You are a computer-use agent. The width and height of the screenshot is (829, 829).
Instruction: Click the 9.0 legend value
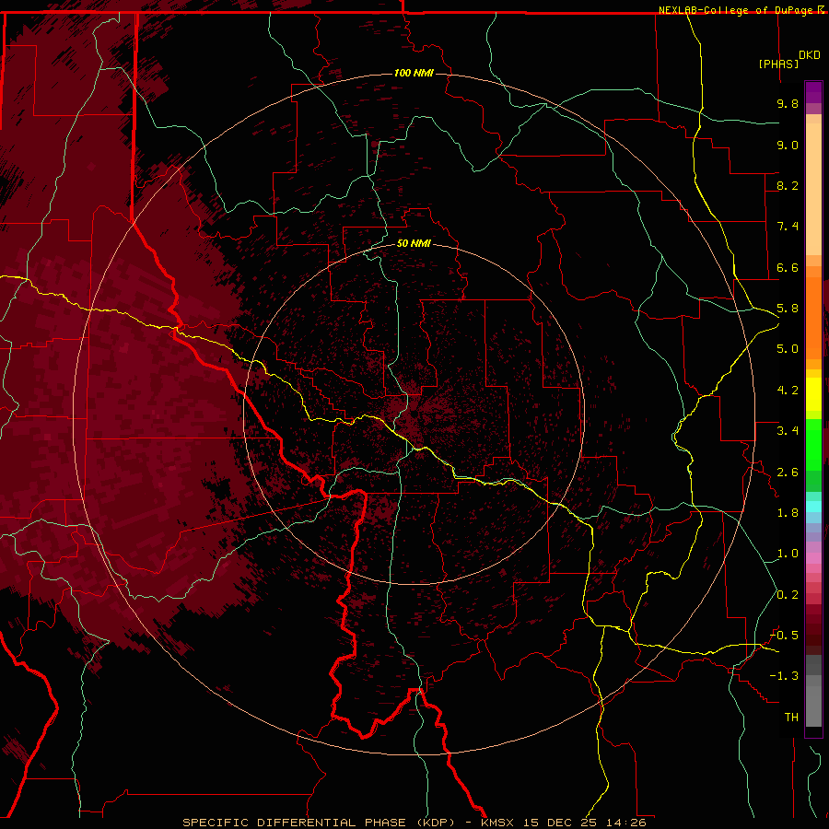click(x=788, y=145)
